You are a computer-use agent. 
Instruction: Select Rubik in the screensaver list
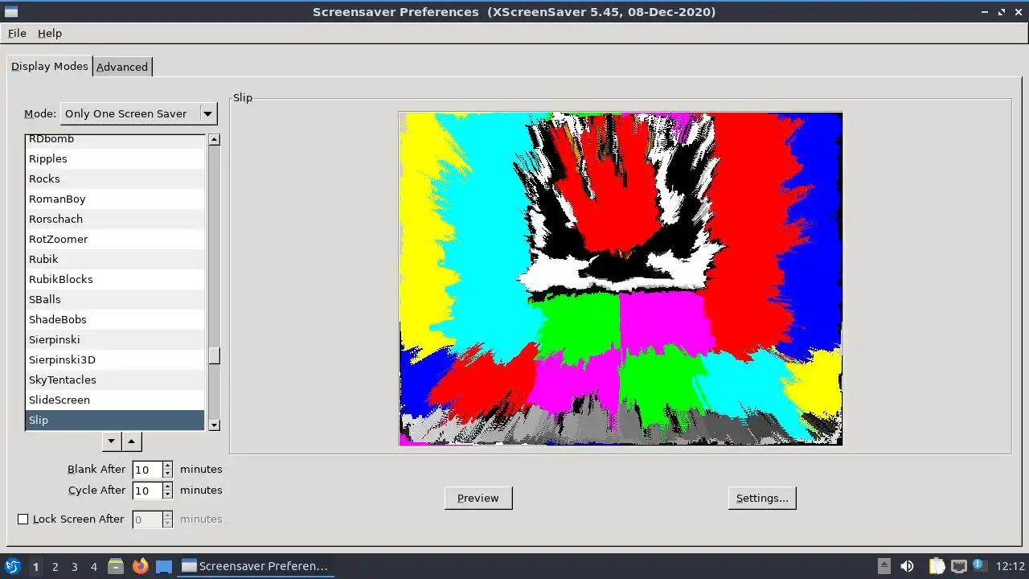(x=115, y=259)
